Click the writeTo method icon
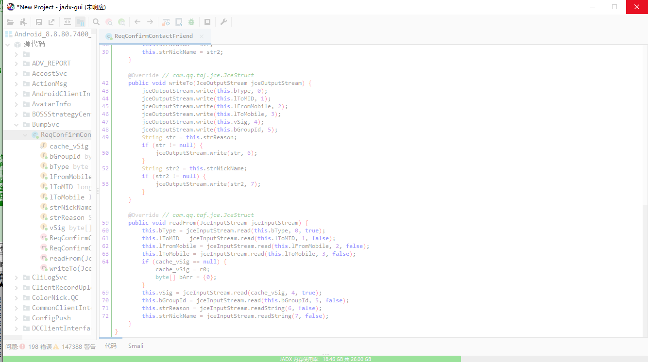The width and height of the screenshot is (648, 362). coord(44,268)
